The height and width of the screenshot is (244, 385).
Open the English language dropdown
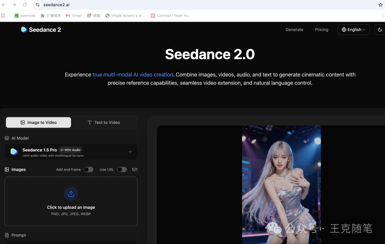pos(354,30)
